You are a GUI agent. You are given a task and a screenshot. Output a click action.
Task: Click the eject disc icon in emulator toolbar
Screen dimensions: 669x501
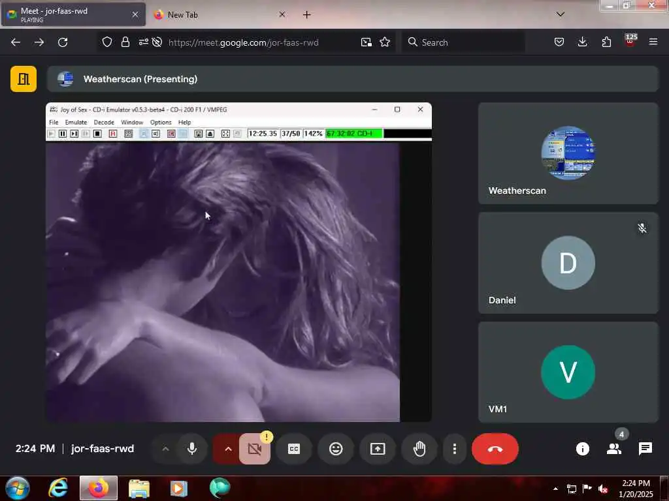coord(210,134)
